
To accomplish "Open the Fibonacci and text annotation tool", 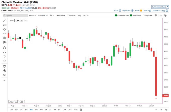I will (4, 25).
